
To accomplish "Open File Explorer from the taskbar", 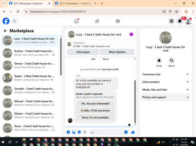I will (x=24, y=140).
